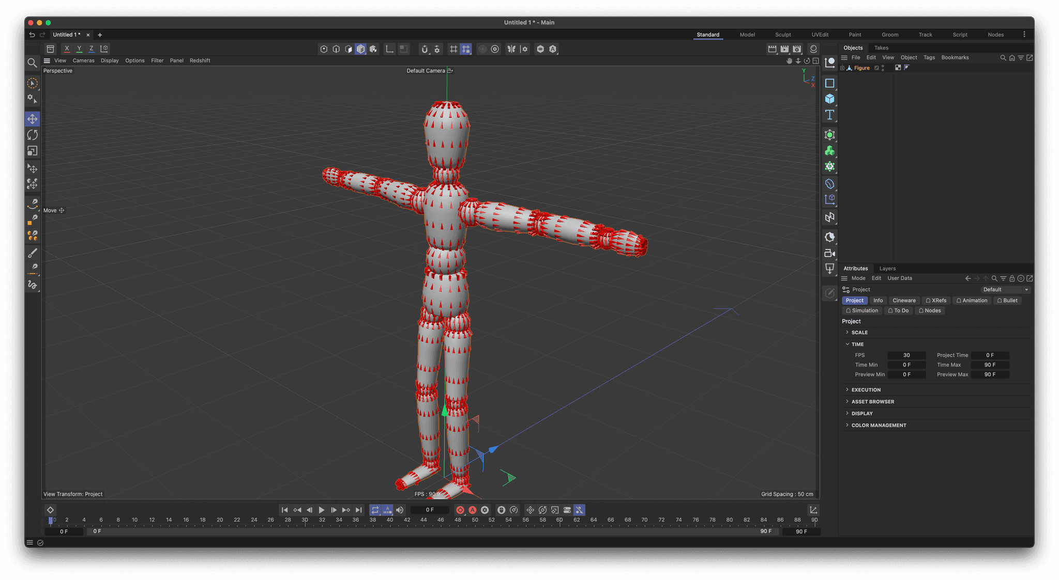The image size is (1059, 580).
Task: Collapse the TIME section
Action: (x=847, y=344)
